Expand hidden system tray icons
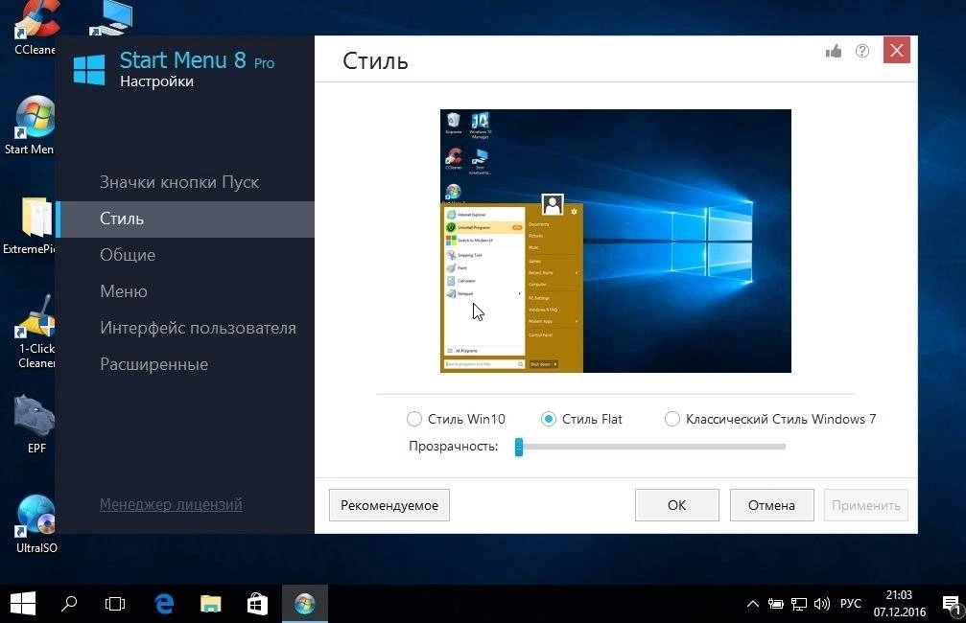This screenshot has width=966, height=623. (x=753, y=604)
